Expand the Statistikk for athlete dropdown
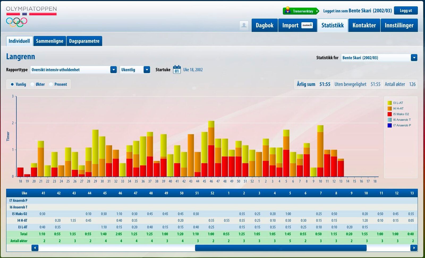The width and height of the screenshot is (425, 258). tap(414, 58)
